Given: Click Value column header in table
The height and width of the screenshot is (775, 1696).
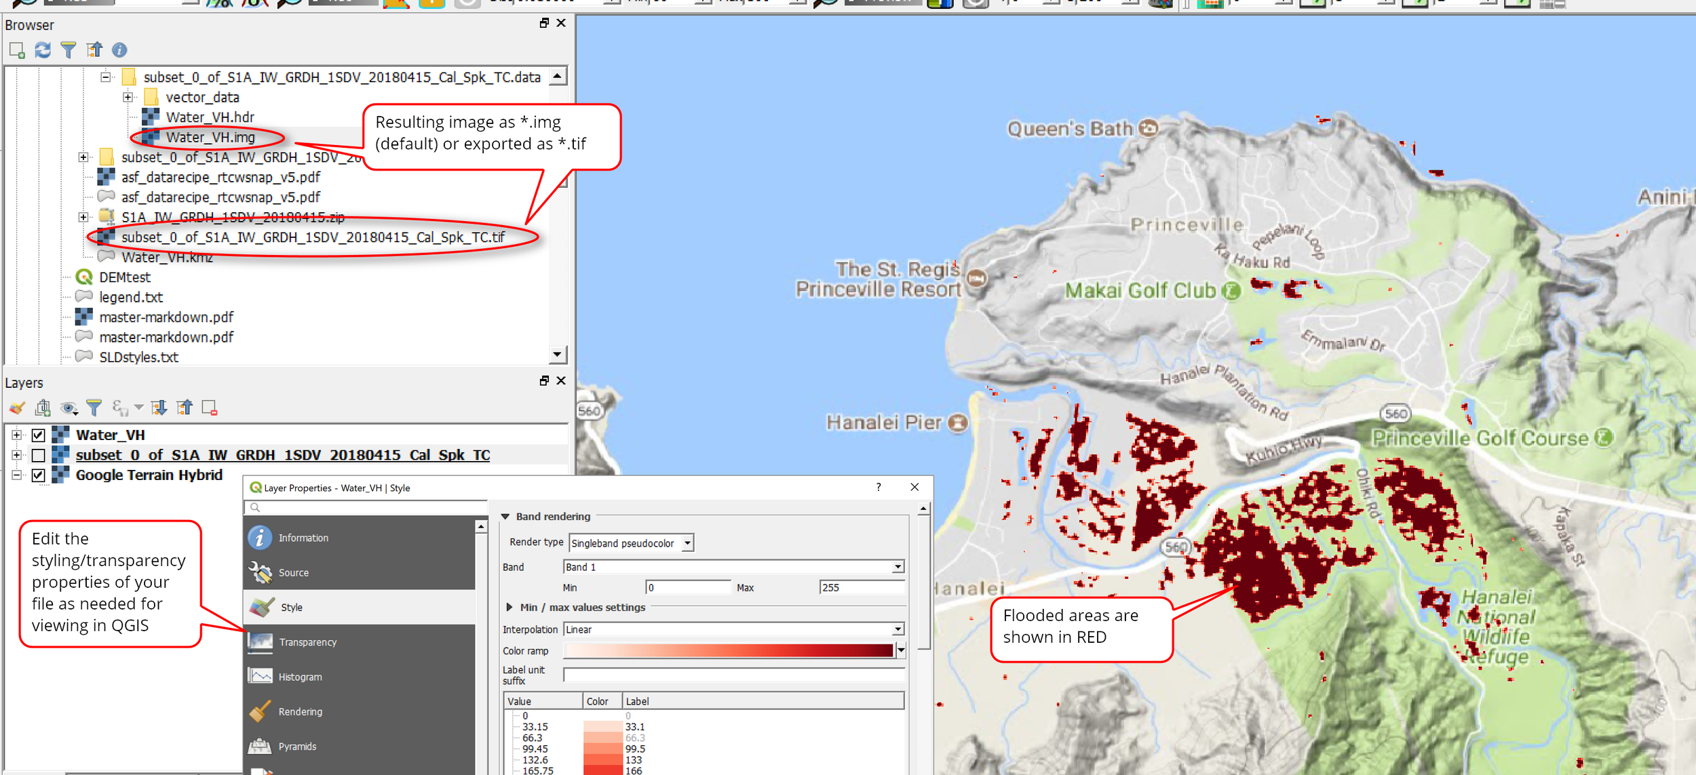Looking at the screenshot, I should [543, 701].
